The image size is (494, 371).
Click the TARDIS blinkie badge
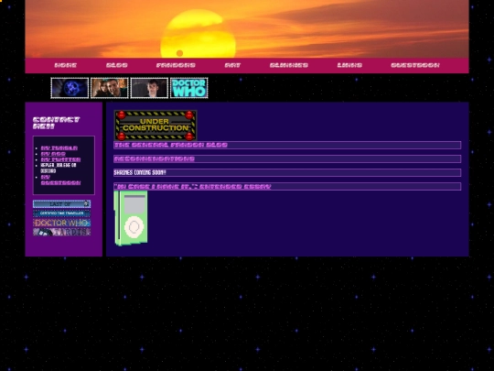coord(62,232)
